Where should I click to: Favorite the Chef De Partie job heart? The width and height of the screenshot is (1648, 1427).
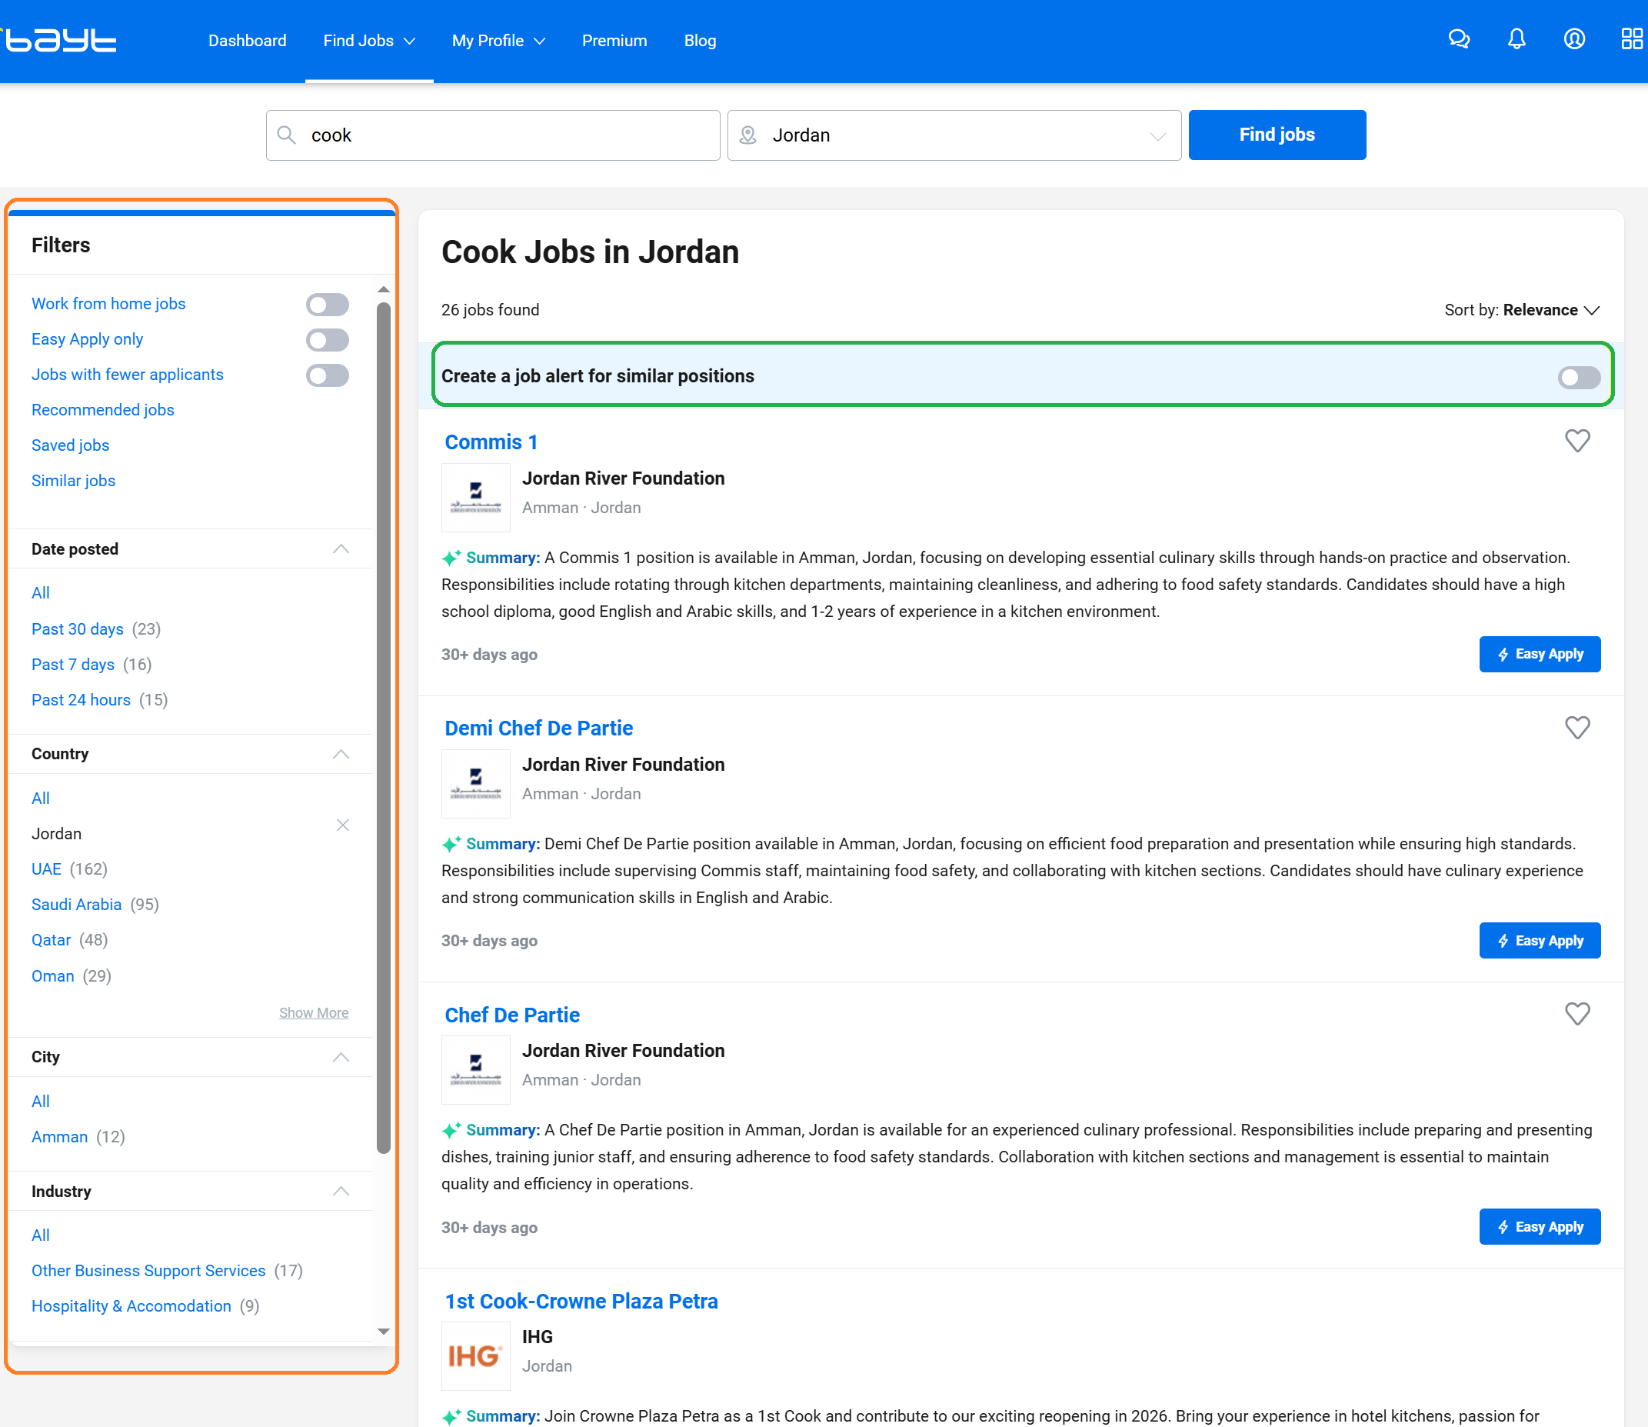(1577, 1013)
